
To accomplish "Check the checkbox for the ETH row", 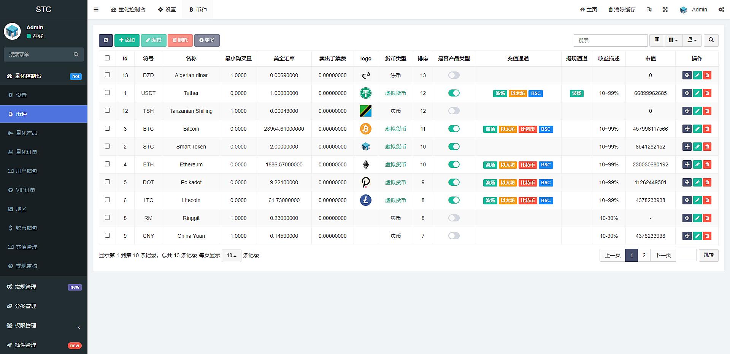I will click(107, 164).
